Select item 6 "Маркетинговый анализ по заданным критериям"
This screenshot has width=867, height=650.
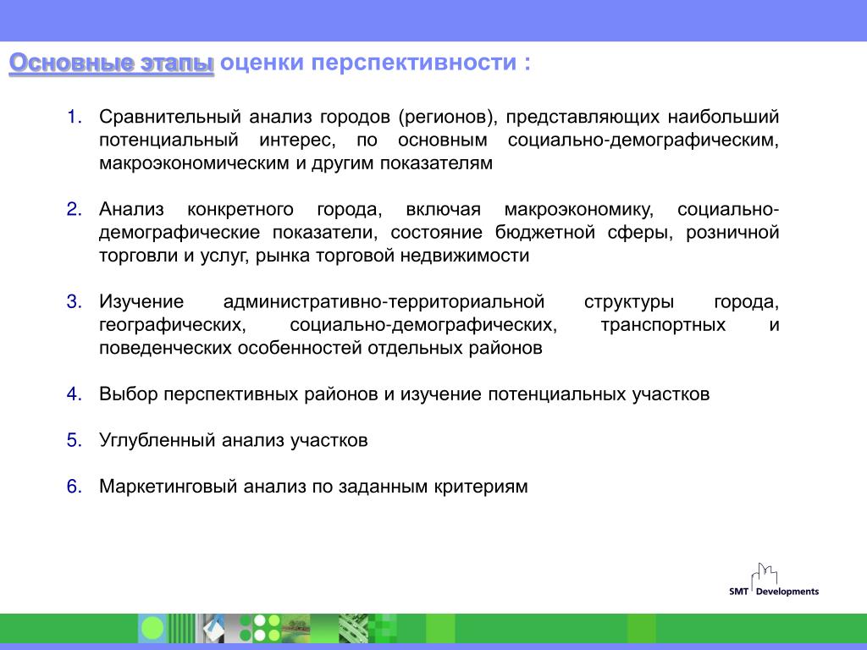[313, 487]
